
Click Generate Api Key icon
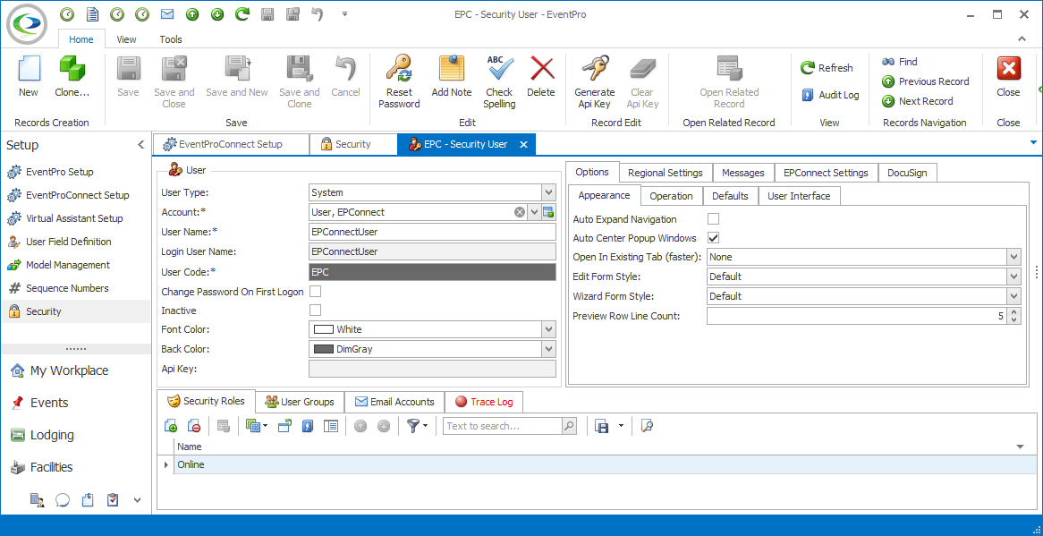(x=595, y=69)
